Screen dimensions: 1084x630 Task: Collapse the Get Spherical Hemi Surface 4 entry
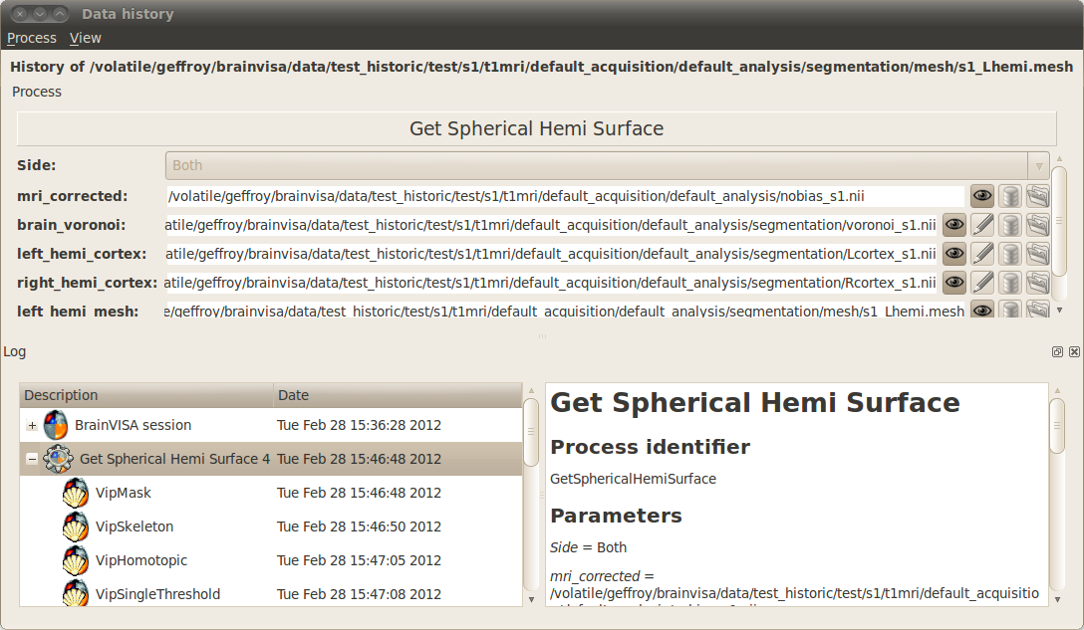click(31, 459)
